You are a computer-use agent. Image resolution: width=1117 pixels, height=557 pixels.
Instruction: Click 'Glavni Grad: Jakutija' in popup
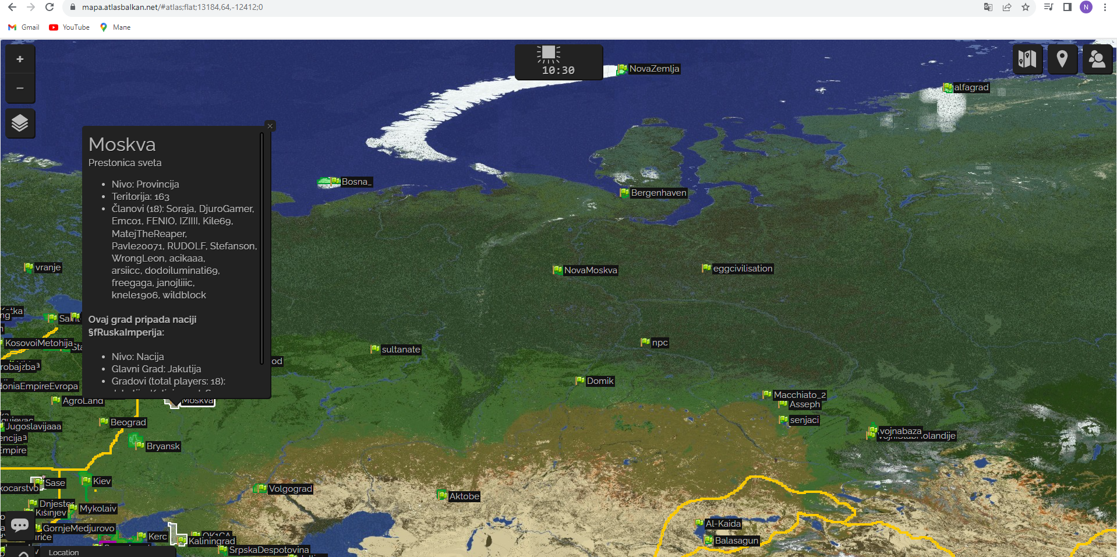[x=156, y=369]
